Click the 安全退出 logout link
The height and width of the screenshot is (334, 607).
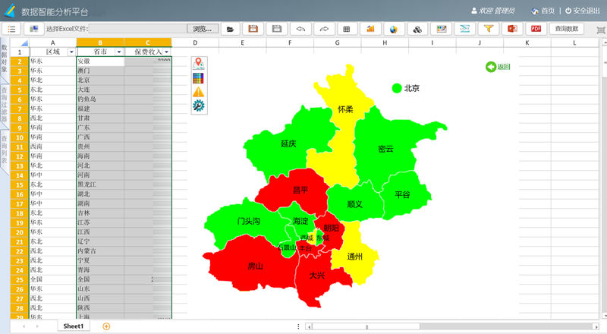click(583, 11)
